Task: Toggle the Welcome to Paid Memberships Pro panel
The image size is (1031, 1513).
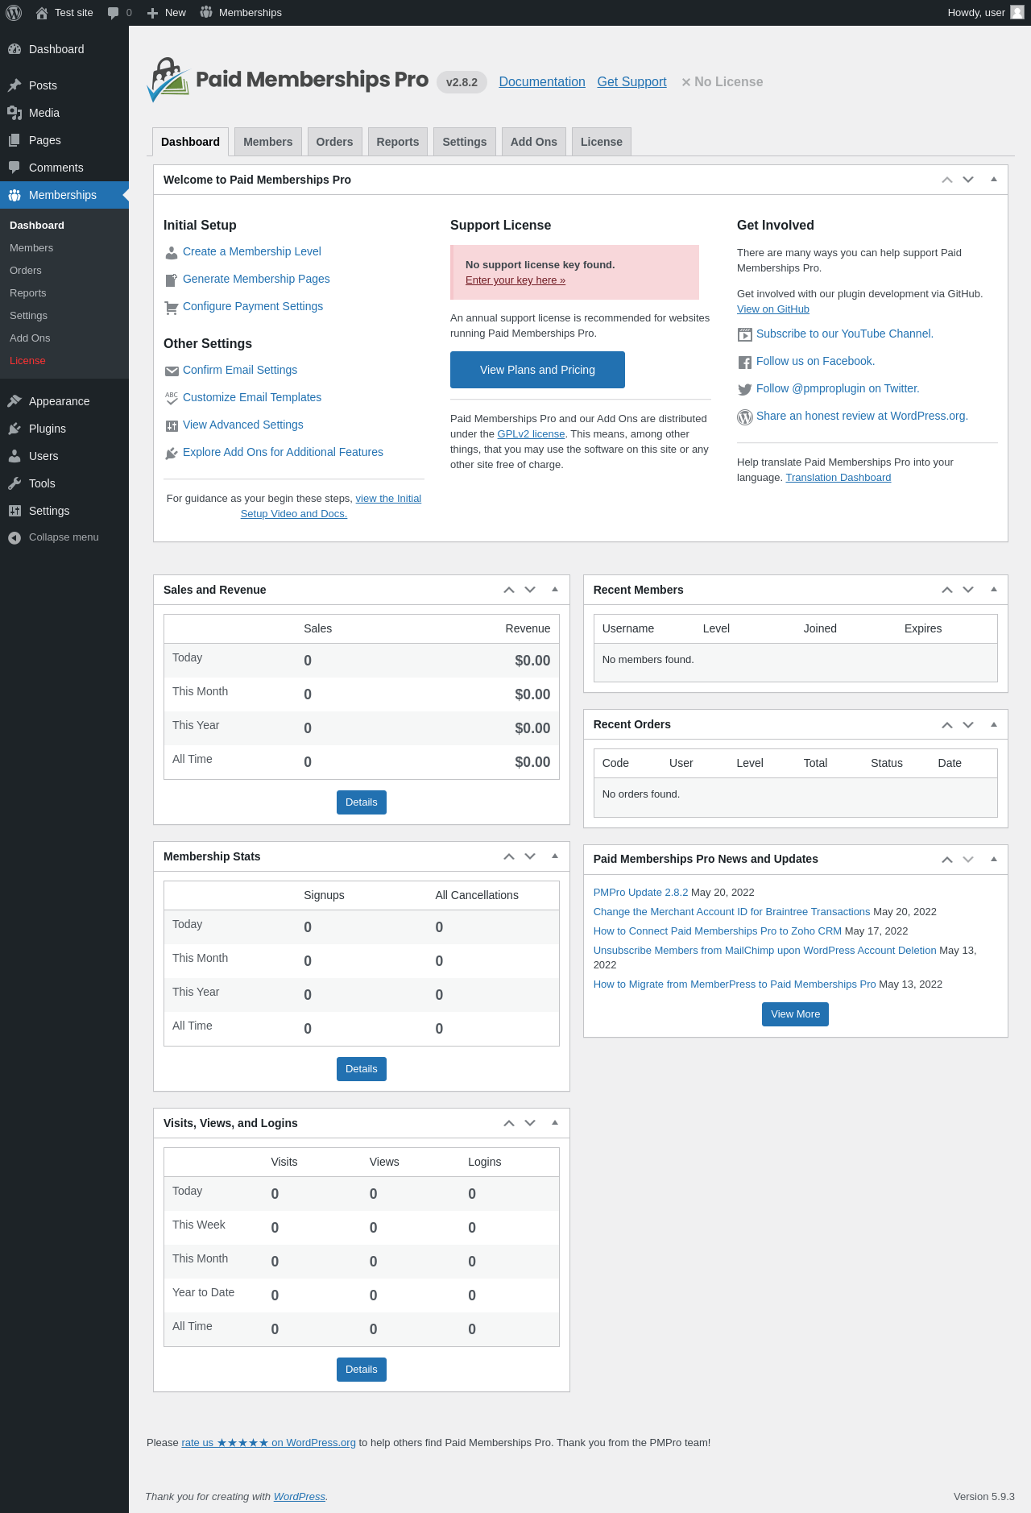Action: coord(994,180)
